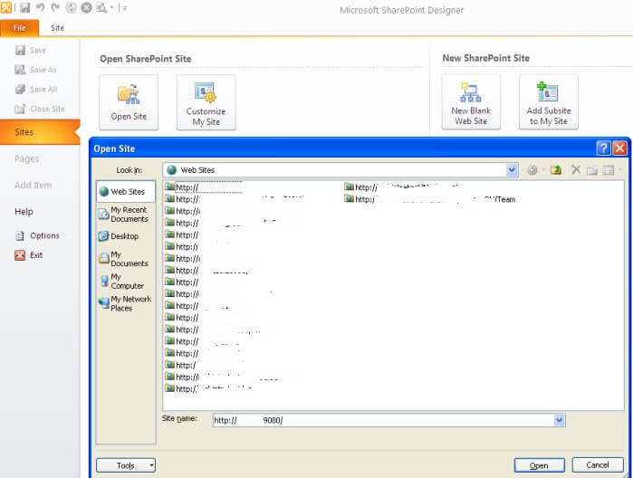The height and width of the screenshot is (478, 633).
Task: Select Web Sites in the places bar
Action: pos(126,191)
